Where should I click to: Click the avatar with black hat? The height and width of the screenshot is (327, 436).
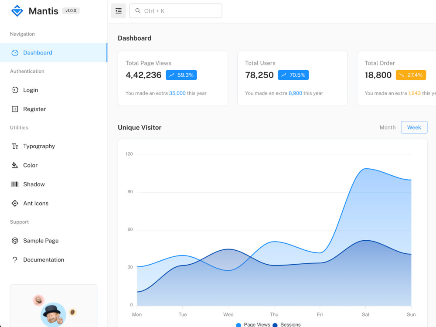[x=53, y=315]
